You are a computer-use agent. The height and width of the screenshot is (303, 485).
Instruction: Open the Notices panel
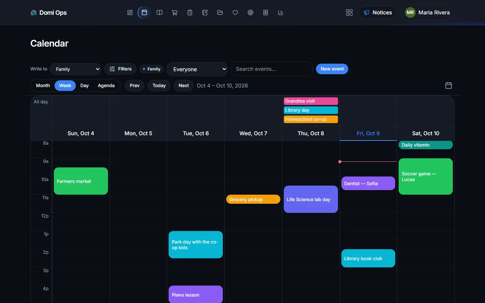pos(378,12)
